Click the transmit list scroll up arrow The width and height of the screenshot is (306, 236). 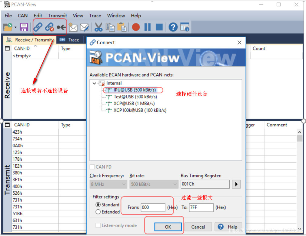pyautogui.click(x=300, y=132)
